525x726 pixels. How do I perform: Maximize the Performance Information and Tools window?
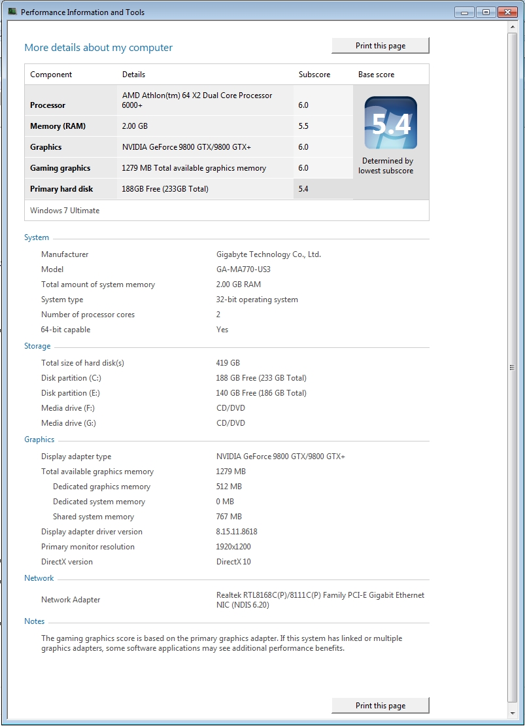pyautogui.click(x=486, y=12)
